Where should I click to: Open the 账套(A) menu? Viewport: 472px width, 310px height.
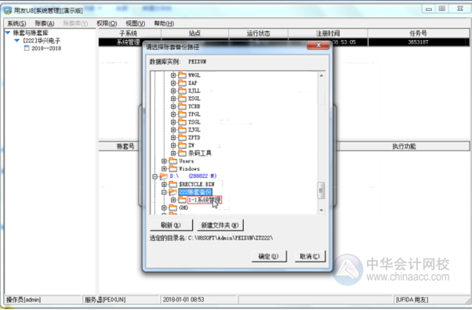coord(45,23)
